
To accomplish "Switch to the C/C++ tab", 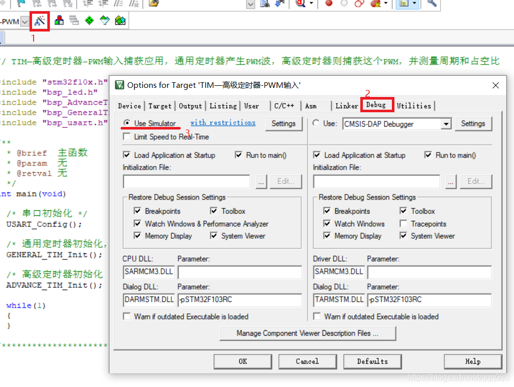I will 284,106.
